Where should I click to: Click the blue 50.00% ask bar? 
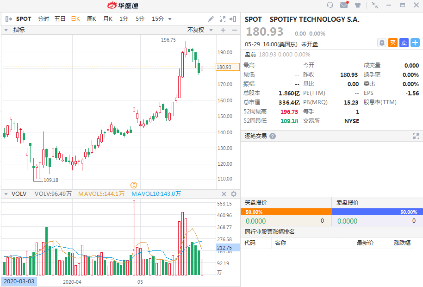(x=377, y=212)
